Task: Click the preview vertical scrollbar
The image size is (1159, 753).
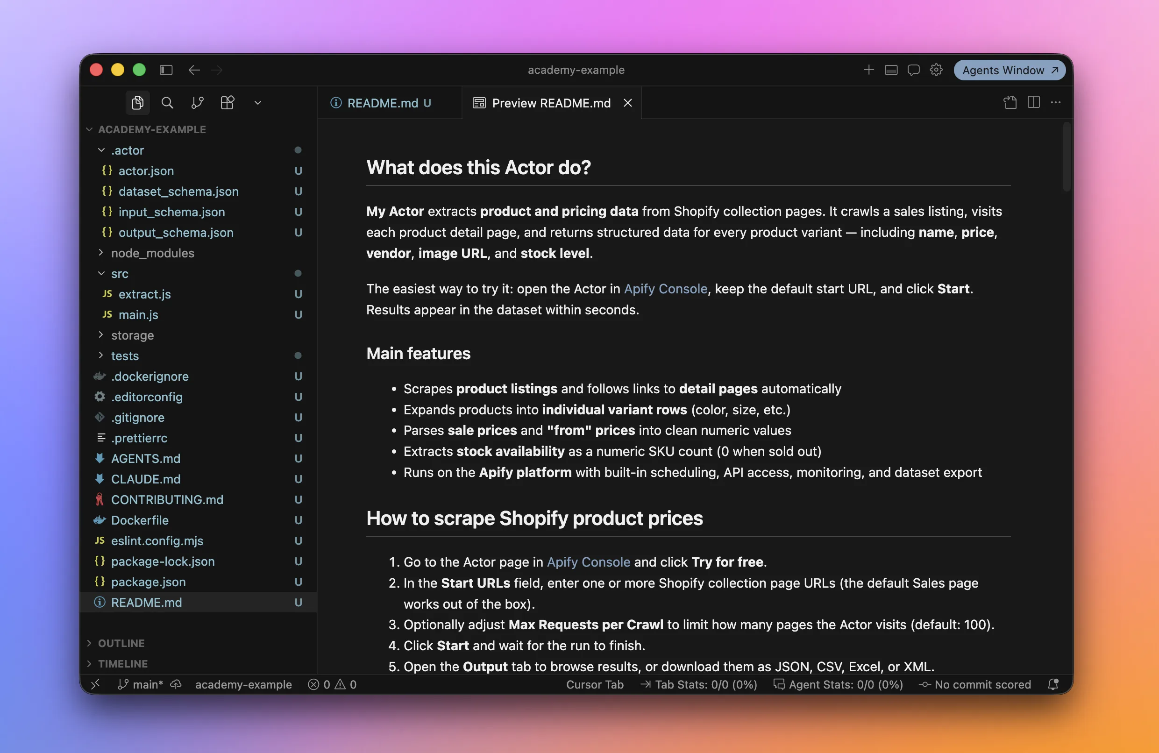Action: click(x=1067, y=157)
